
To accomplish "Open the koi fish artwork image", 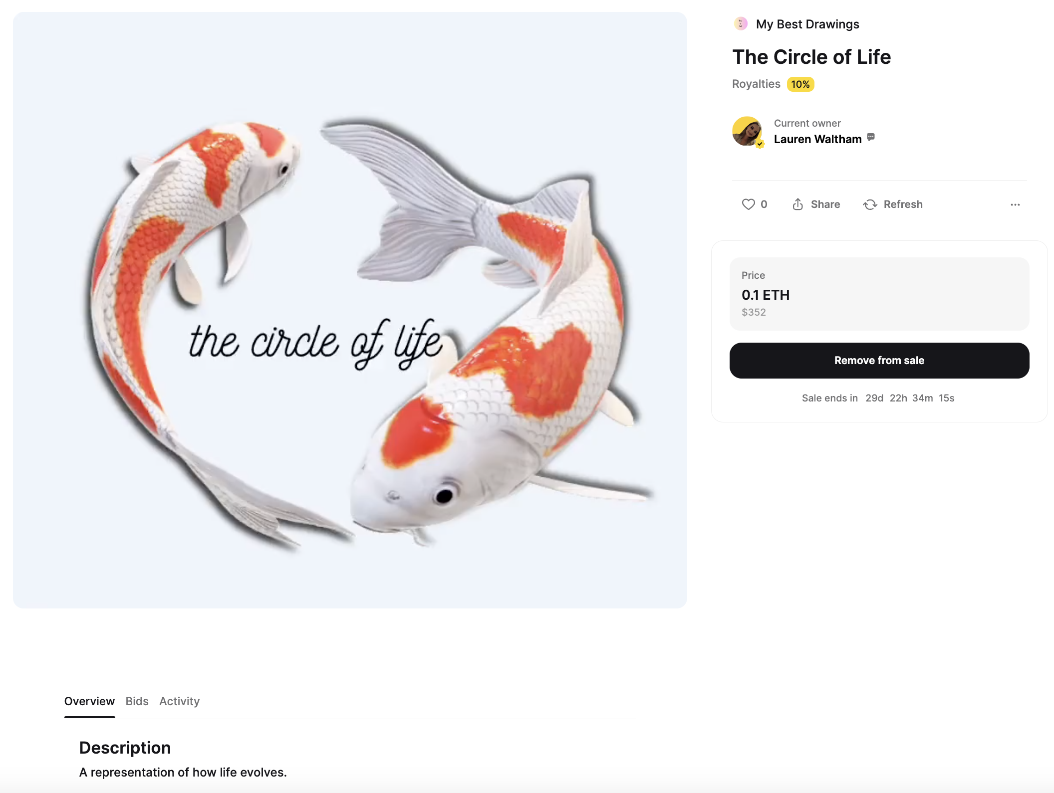I will (x=350, y=310).
